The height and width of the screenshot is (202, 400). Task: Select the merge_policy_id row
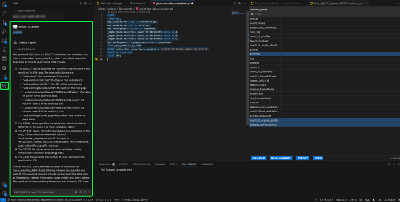click(324, 80)
